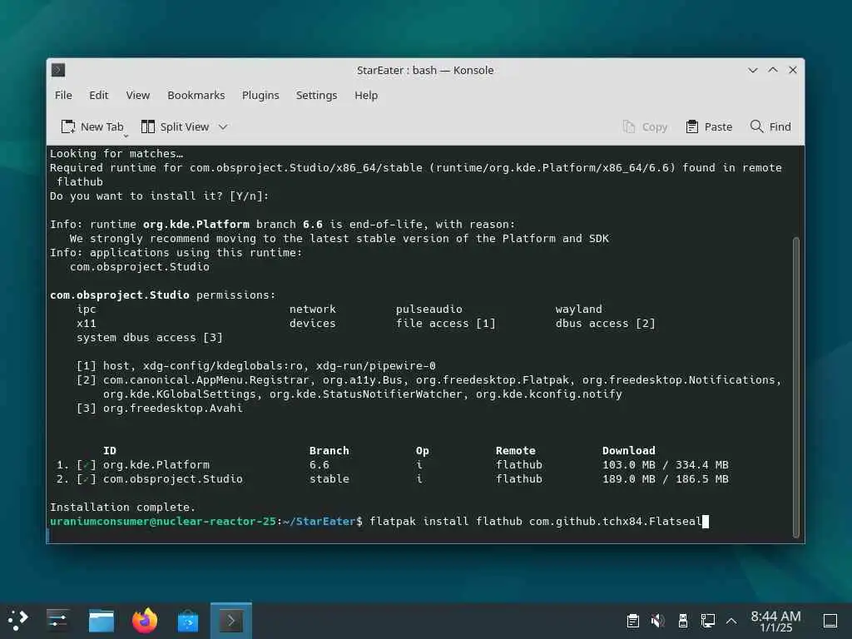Open Discover software center from taskbar
Image resolution: width=852 pixels, height=639 pixels.
point(188,621)
